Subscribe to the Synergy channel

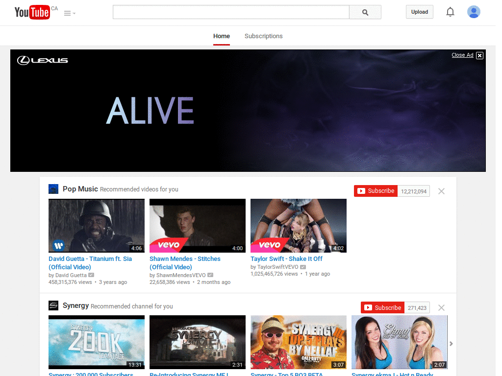pos(382,307)
